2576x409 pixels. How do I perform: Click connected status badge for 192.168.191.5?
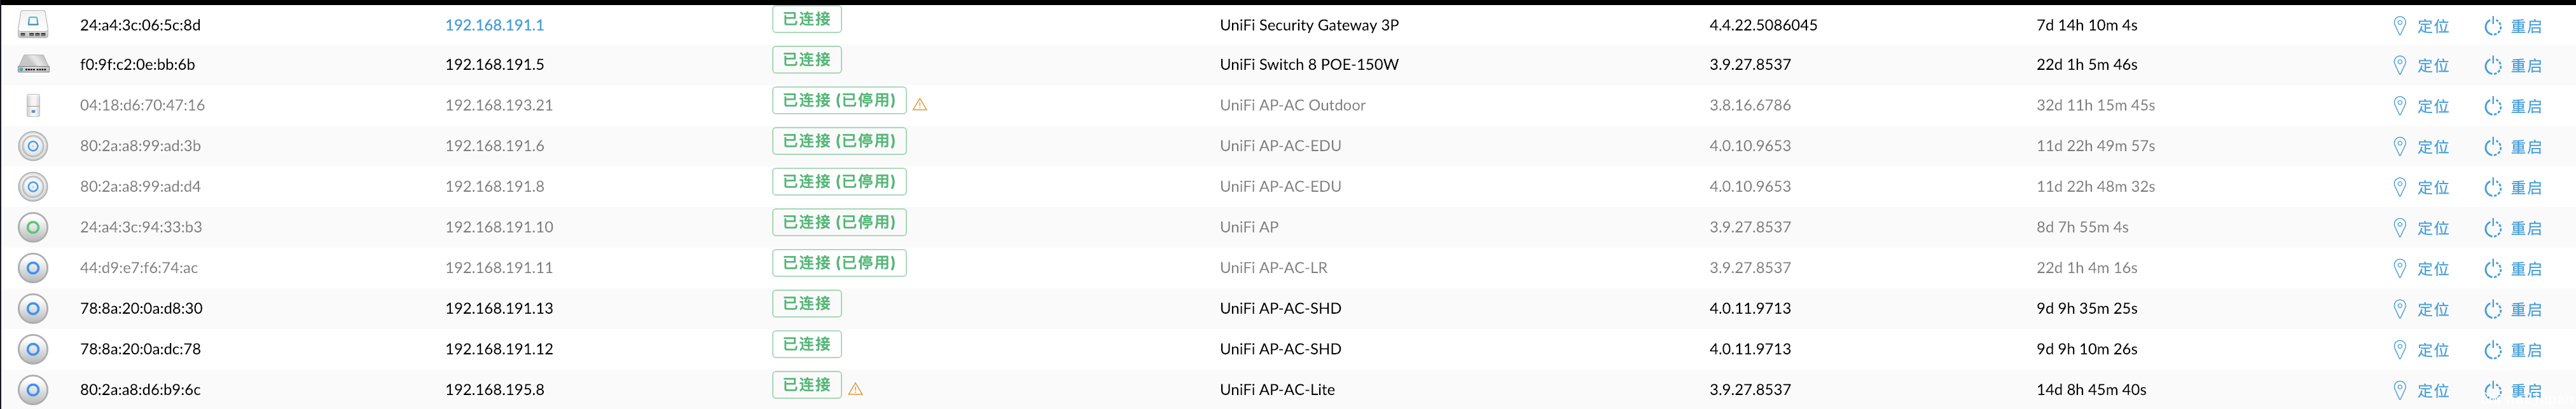(807, 60)
